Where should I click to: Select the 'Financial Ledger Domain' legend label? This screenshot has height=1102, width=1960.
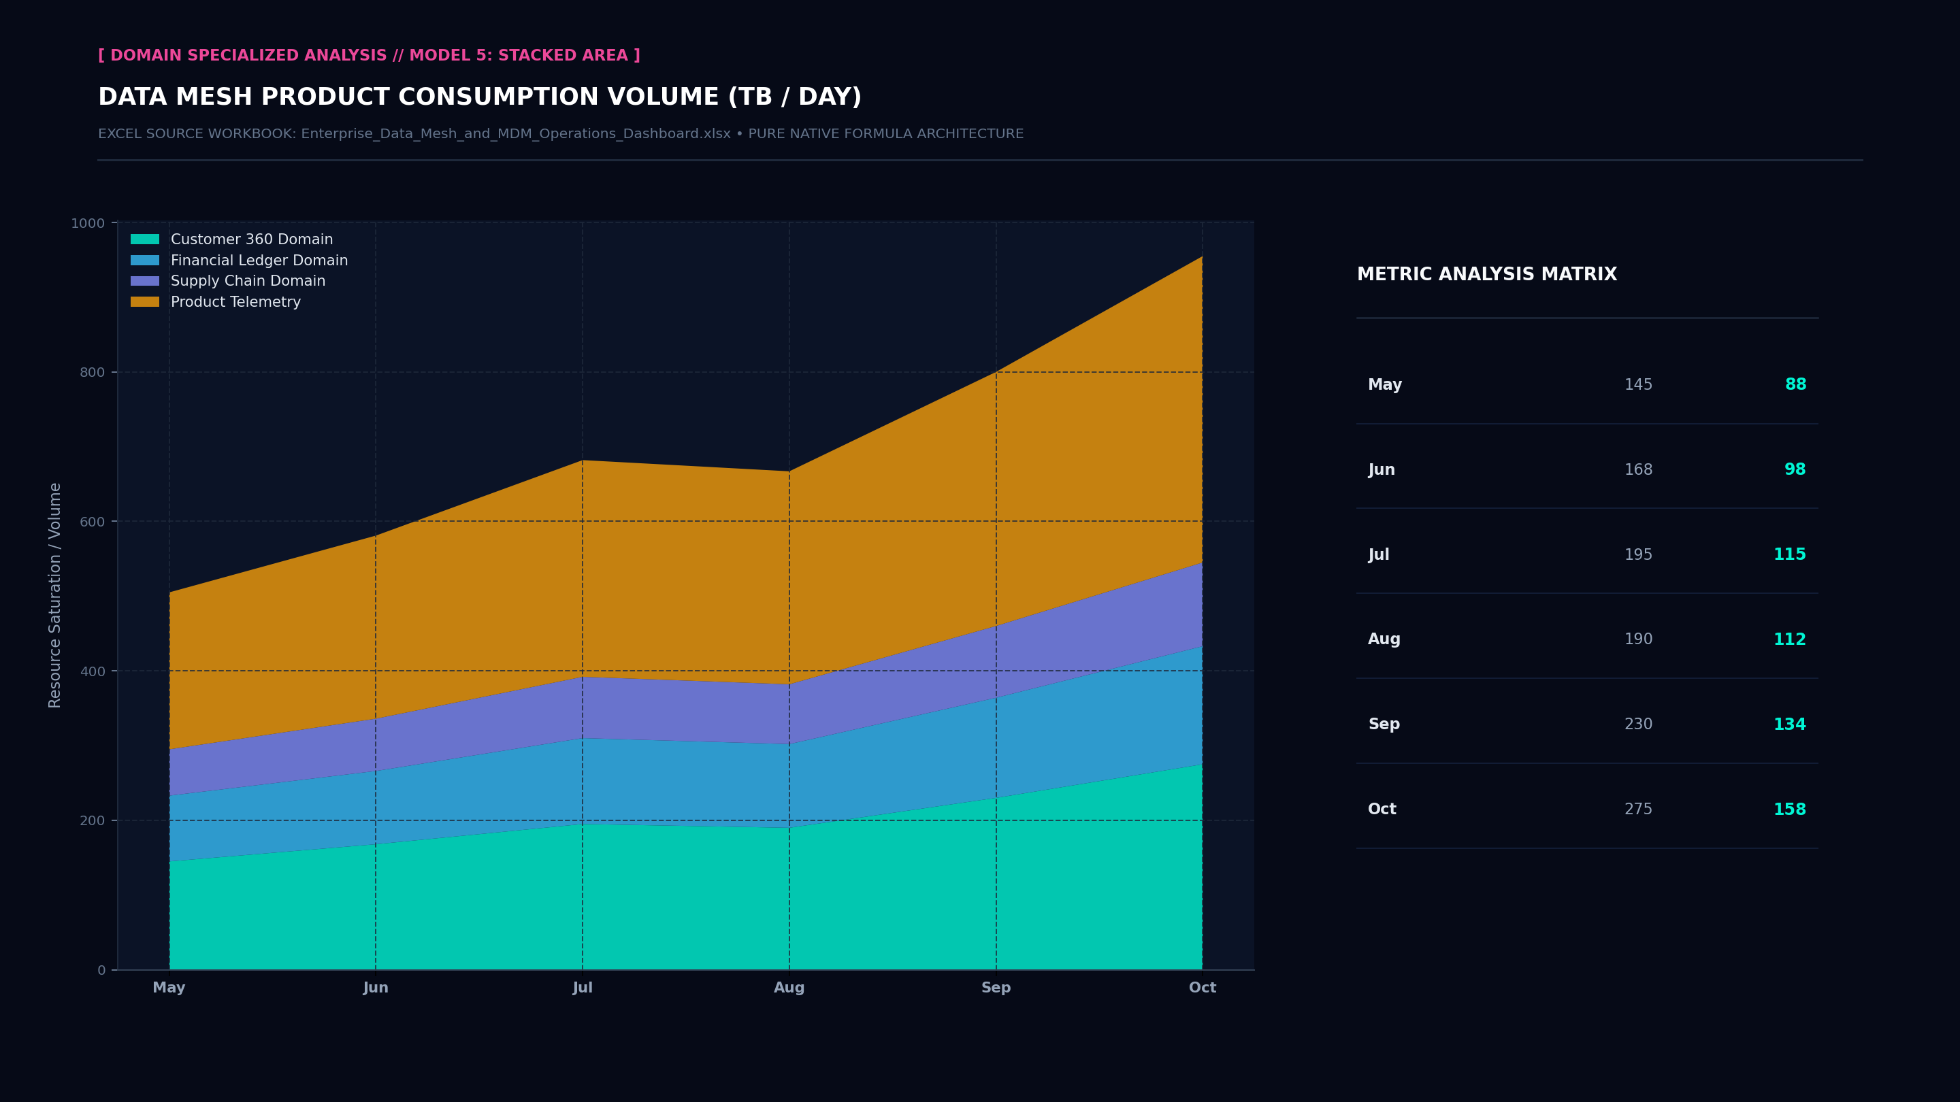tap(259, 260)
